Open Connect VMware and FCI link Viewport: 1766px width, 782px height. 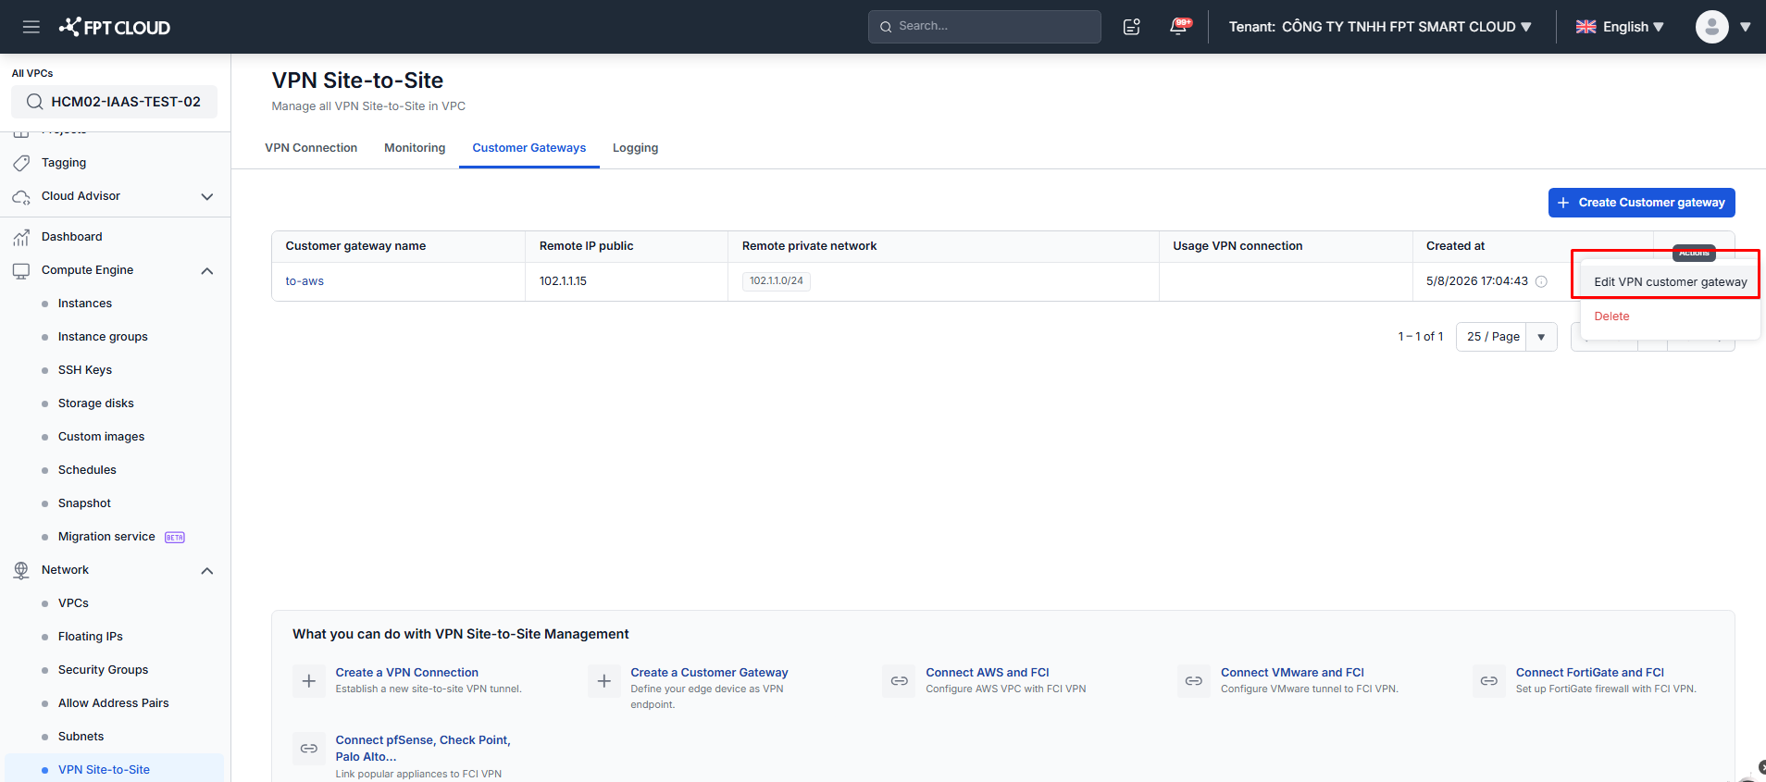pos(1292,673)
